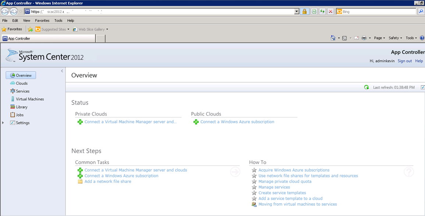Click the Help link beside Sign out
425x216 pixels.
[419, 61]
